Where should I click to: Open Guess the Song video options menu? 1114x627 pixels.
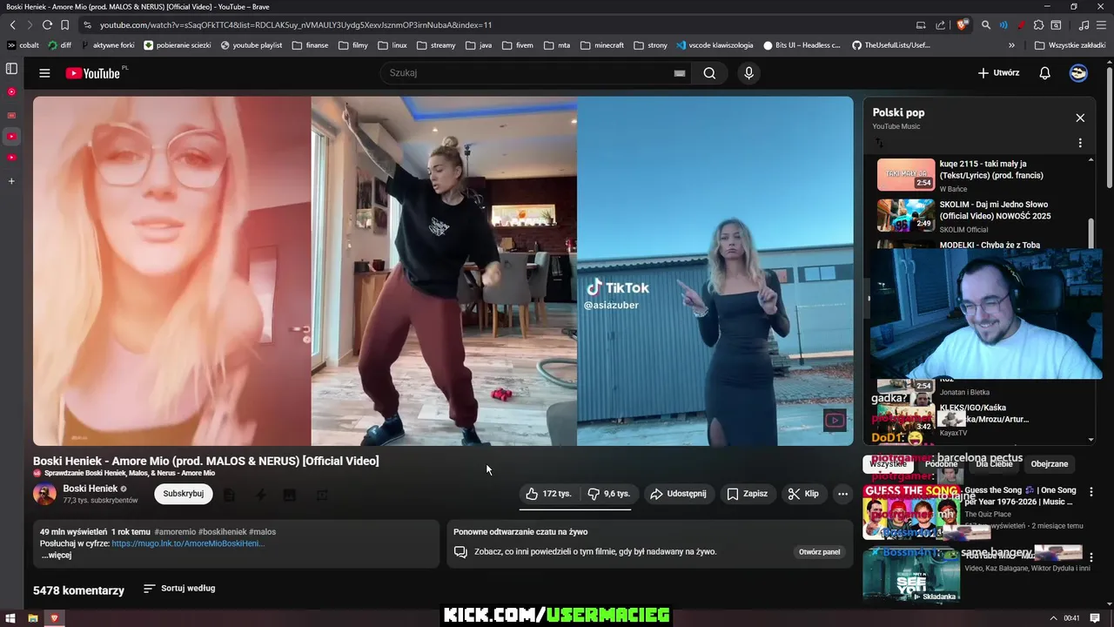point(1091,492)
